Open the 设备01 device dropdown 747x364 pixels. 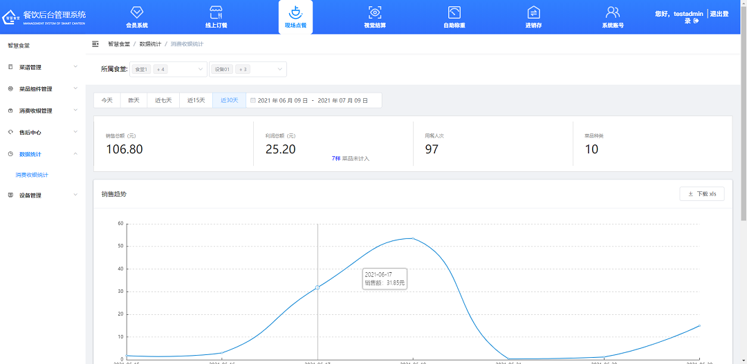point(248,69)
